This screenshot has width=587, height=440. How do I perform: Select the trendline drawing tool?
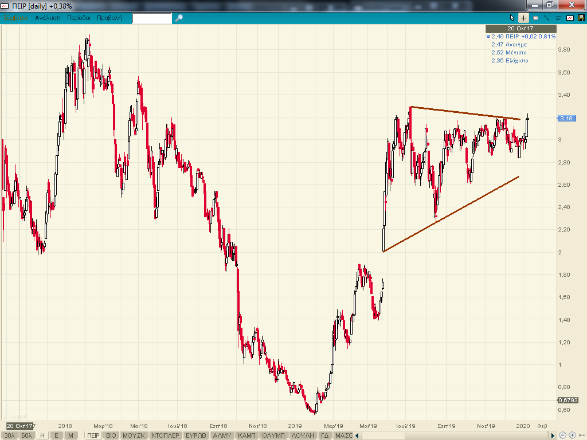[x=547, y=18]
